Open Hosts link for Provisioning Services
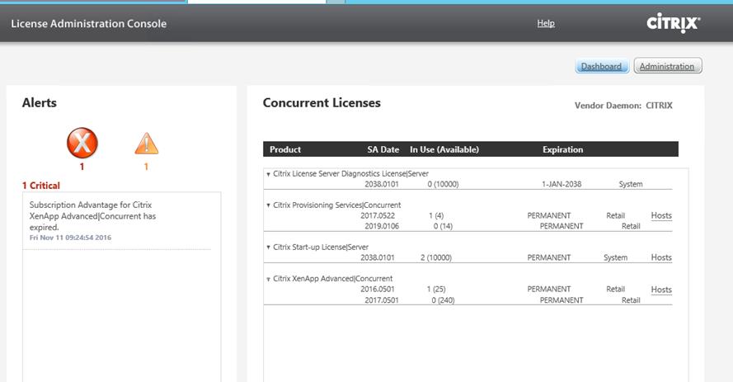Screen dimensions: 733x382 tap(661, 215)
